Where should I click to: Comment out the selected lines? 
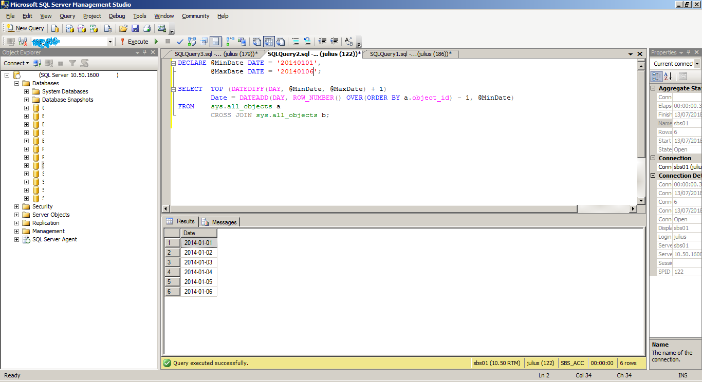tap(294, 42)
